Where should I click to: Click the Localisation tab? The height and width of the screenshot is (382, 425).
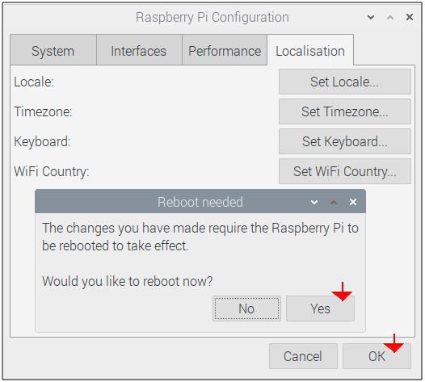[x=310, y=50]
